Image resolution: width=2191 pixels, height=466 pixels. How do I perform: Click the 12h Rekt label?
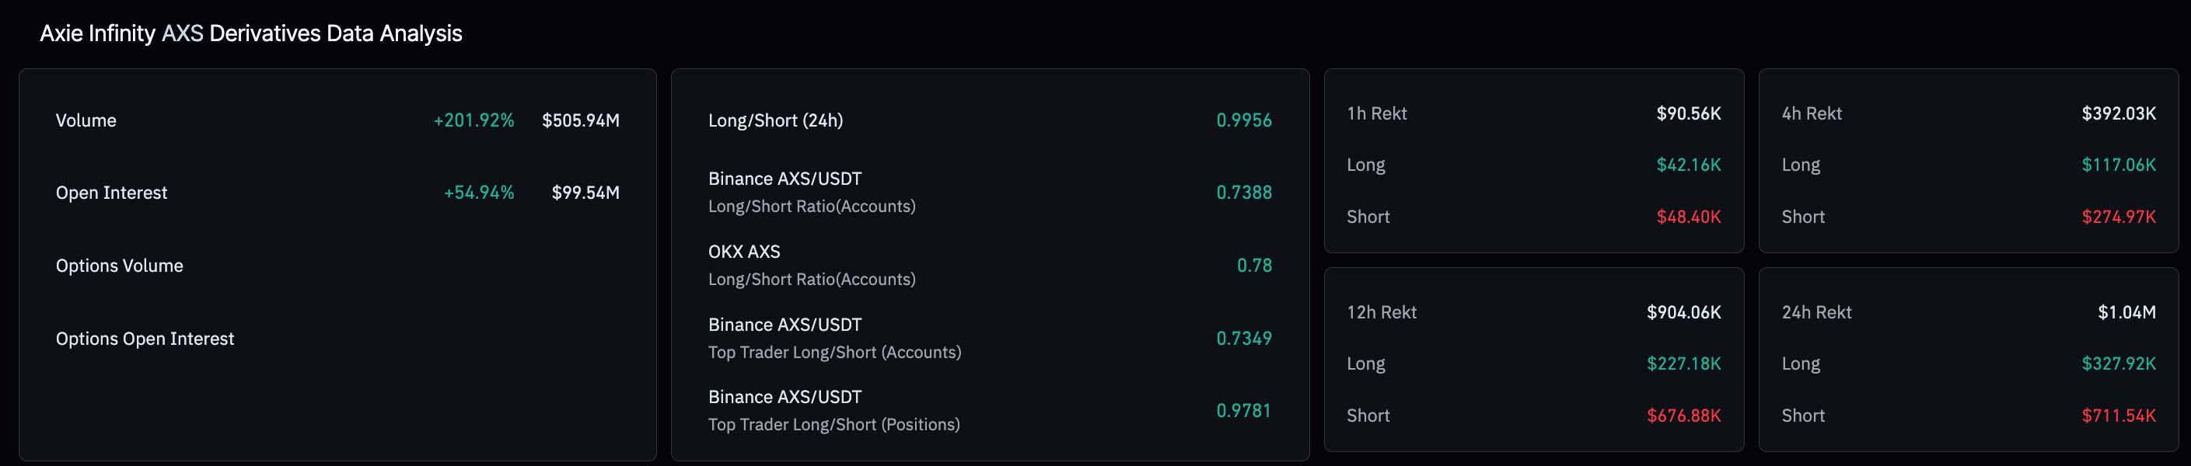click(x=1382, y=312)
